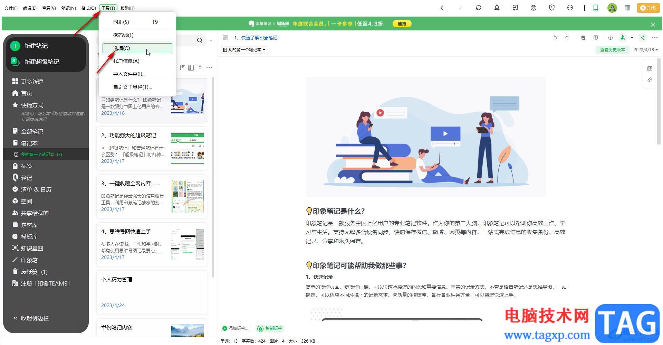Close the green promotion banner
The width and height of the screenshot is (663, 345).
tap(653, 25)
